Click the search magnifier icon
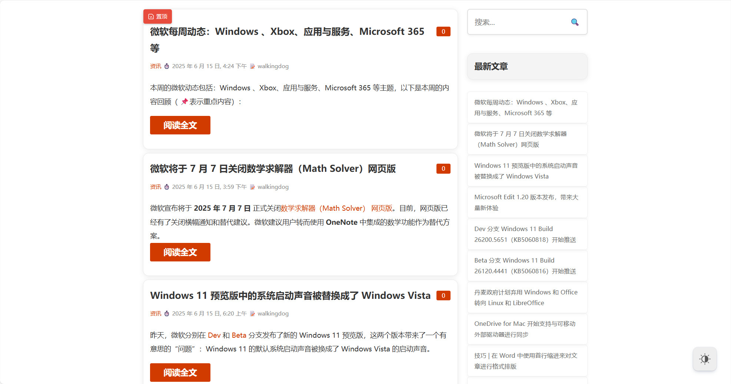The height and width of the screenshot is (384, 731). (575, 22)
